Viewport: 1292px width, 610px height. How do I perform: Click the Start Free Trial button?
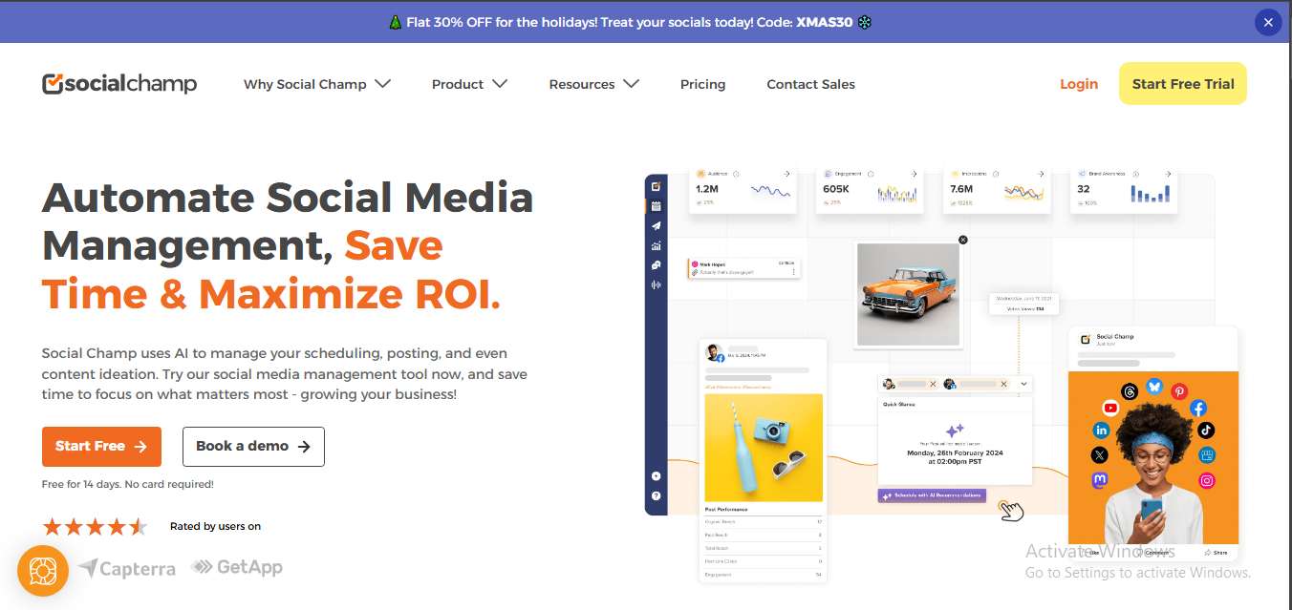pos(1183,84)
